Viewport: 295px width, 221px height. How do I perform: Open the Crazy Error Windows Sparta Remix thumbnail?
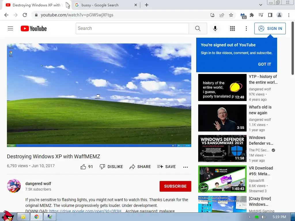222,204
